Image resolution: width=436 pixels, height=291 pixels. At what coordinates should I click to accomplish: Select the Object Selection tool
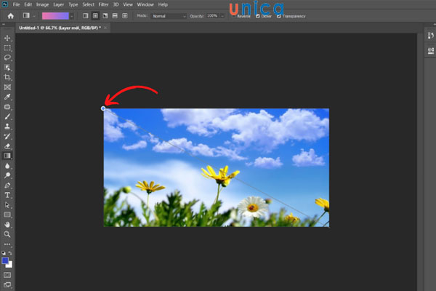pyautogui.click(x=7, y=68)
